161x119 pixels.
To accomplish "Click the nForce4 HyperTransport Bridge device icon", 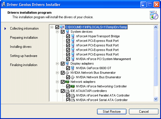I will [73, 36].
